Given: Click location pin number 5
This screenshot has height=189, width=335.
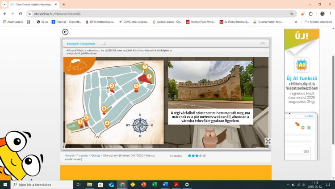Looking at the screenshot, I should pyautogui.click(x=136, y=86).
